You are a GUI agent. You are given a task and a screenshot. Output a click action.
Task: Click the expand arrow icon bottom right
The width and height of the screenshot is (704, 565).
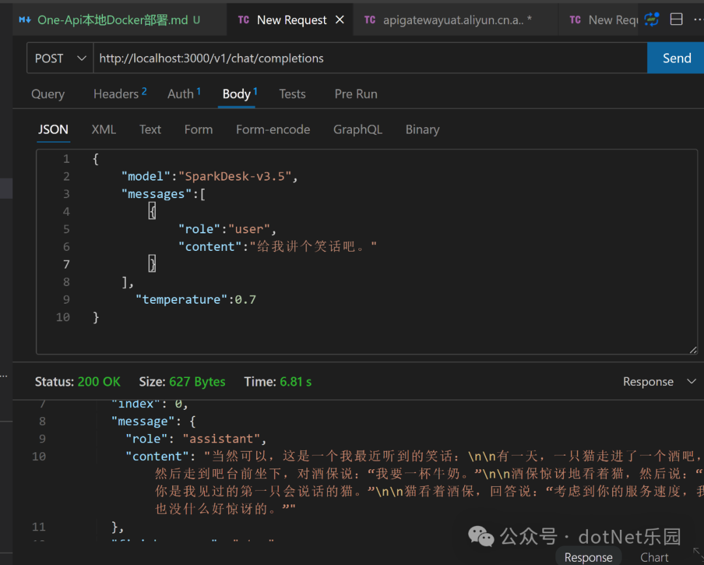click(x=697, y=551)
